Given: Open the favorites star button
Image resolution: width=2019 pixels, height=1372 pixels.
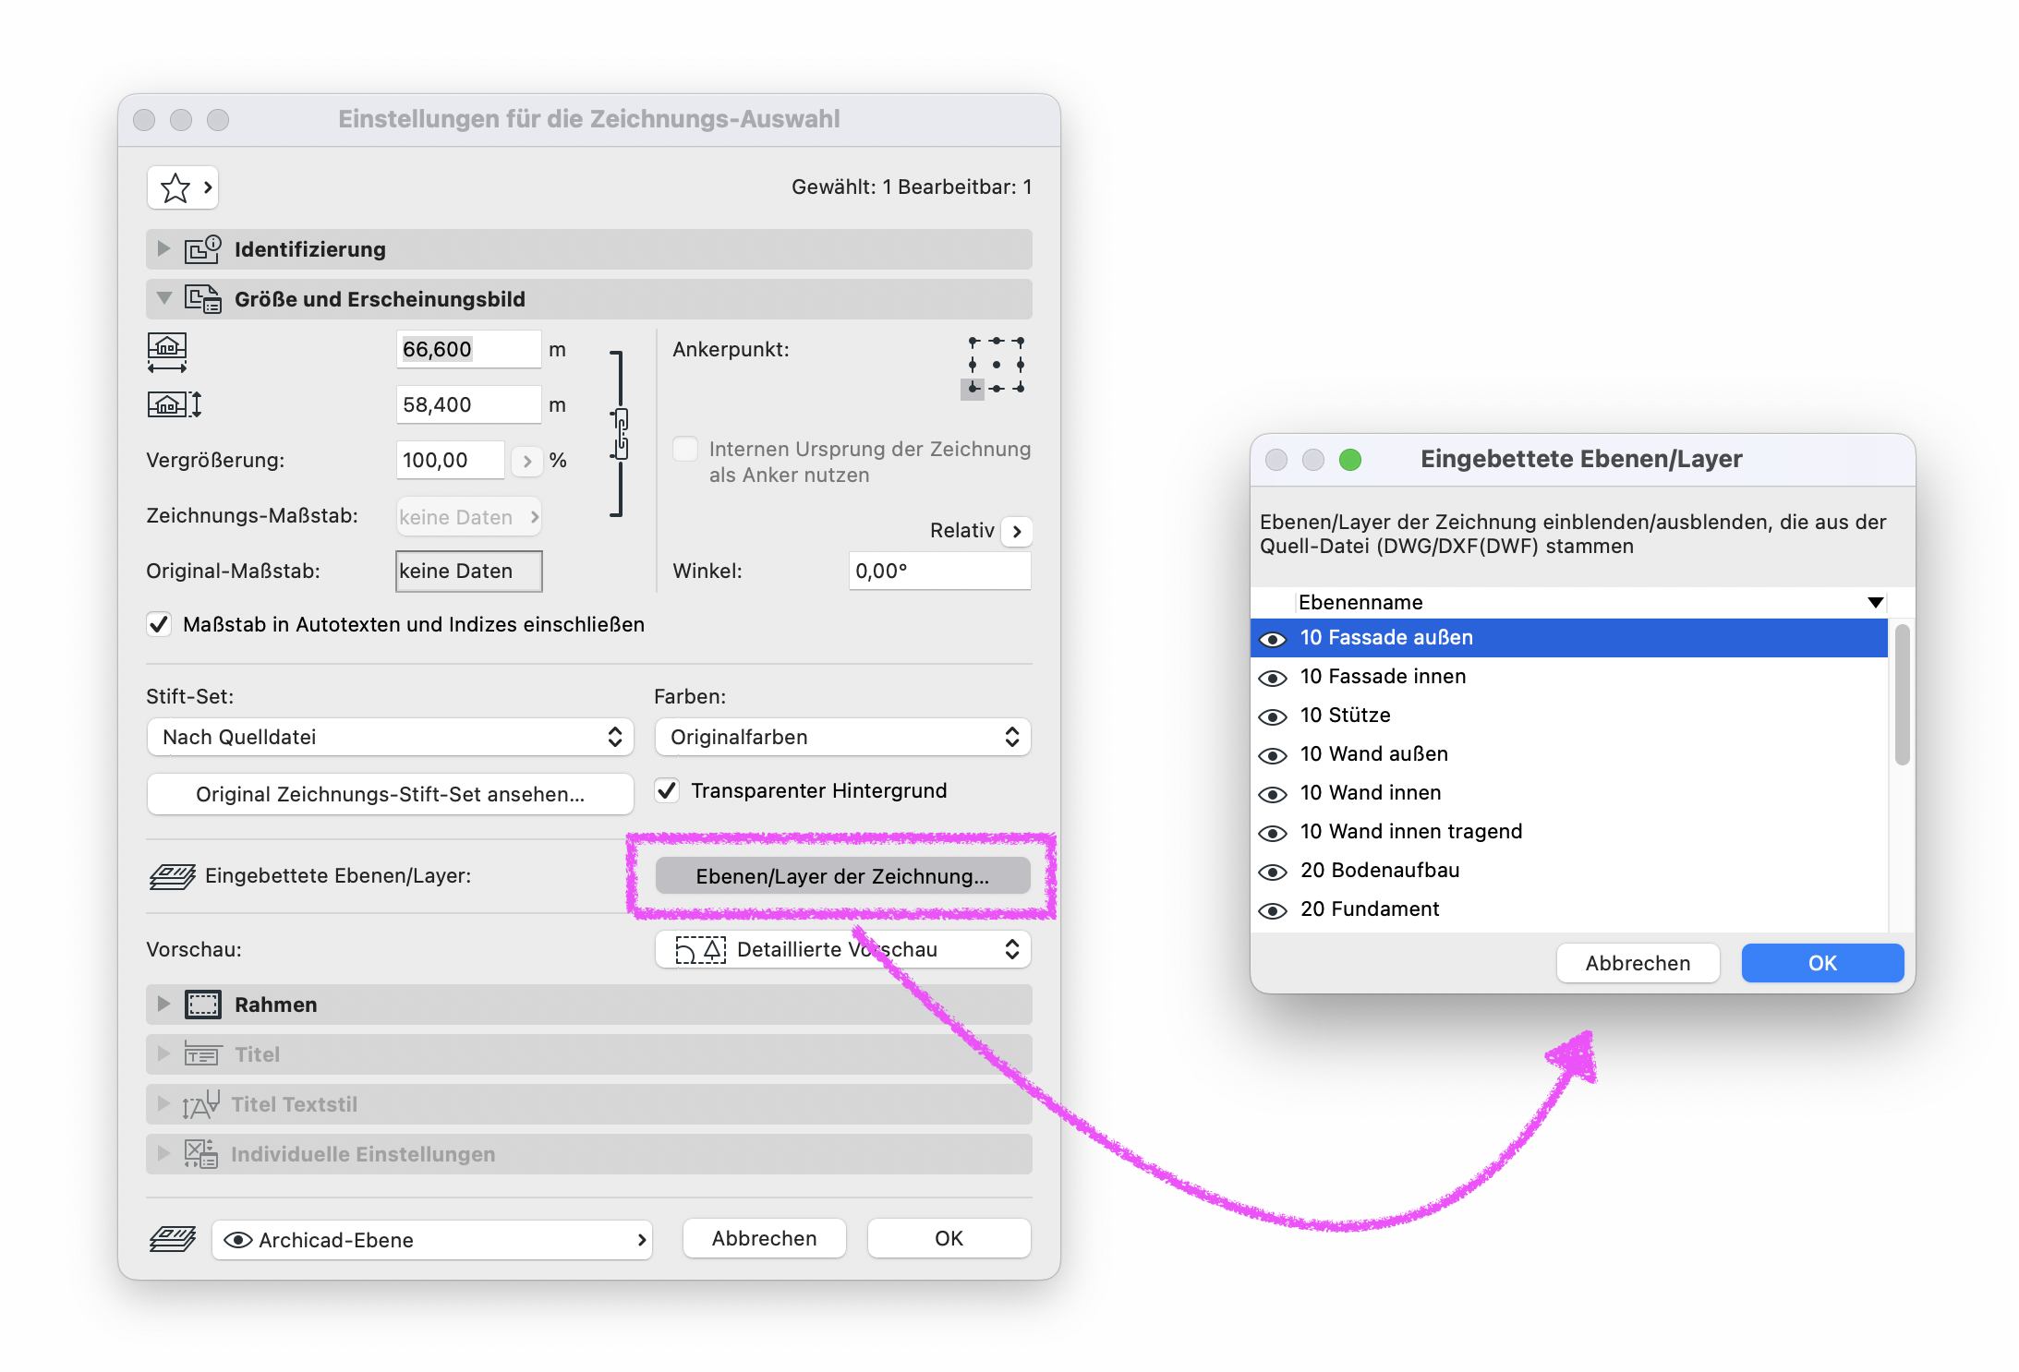Looking at the screenshot, I should 183,187.
